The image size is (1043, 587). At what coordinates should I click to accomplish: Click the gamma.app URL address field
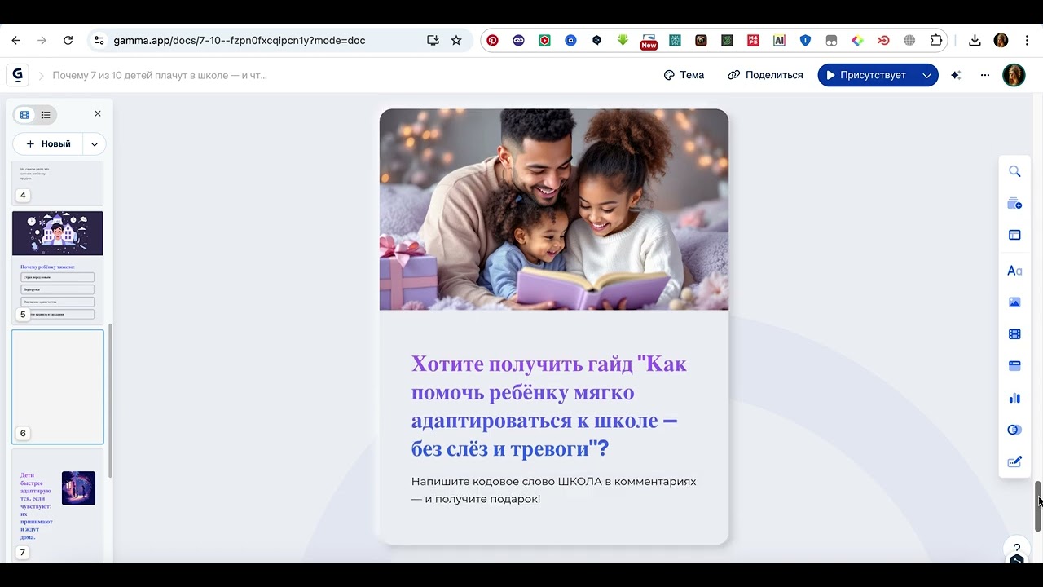pos(240,40)
